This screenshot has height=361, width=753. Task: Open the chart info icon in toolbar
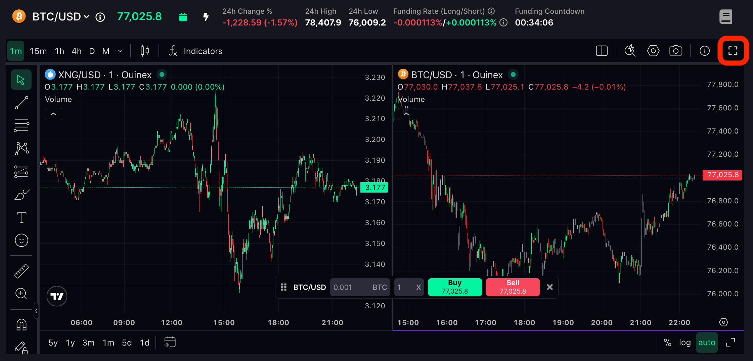(x=705, y=51)
